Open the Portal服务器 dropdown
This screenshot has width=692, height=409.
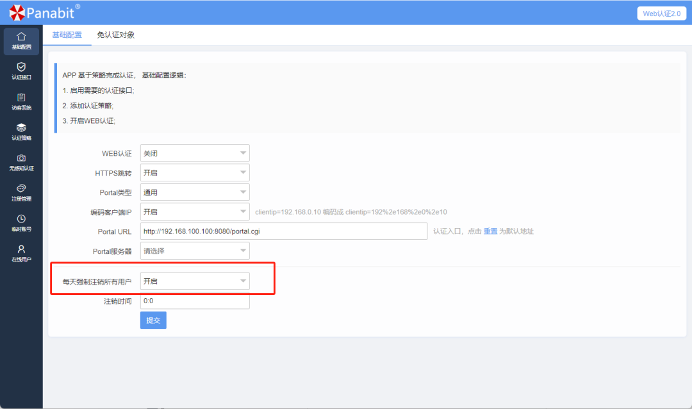click(x=195, y=251)
